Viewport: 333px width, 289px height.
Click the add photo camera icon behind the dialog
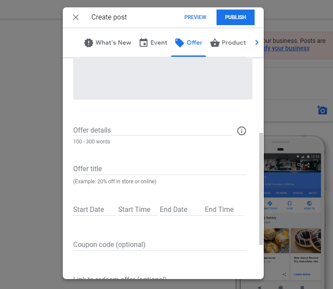tap(322, 110)
